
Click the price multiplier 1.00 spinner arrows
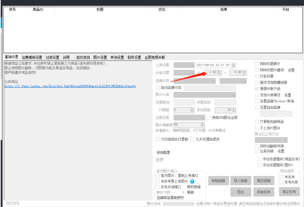[x=219, y=73]
